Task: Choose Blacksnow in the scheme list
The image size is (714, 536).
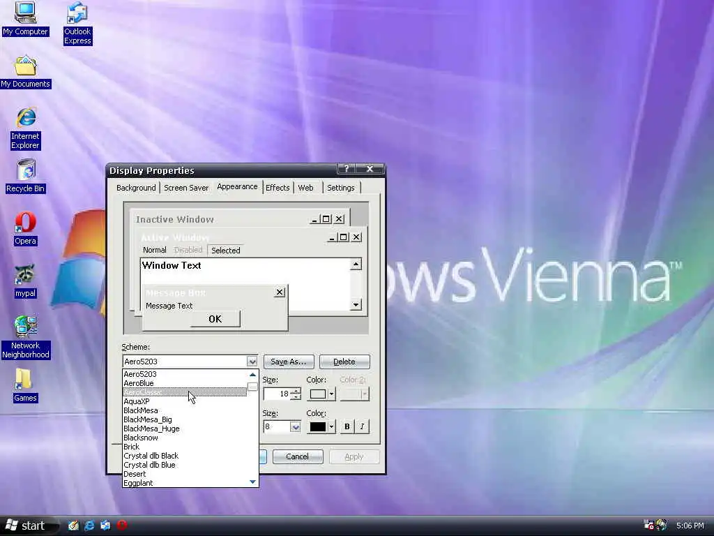Action: (x=185, y=438)
